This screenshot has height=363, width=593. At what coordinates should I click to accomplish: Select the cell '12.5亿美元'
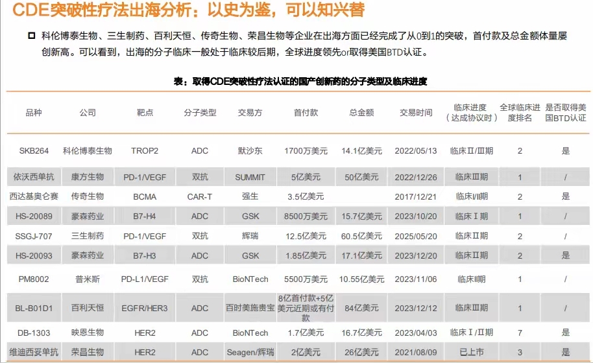point(306,236)
